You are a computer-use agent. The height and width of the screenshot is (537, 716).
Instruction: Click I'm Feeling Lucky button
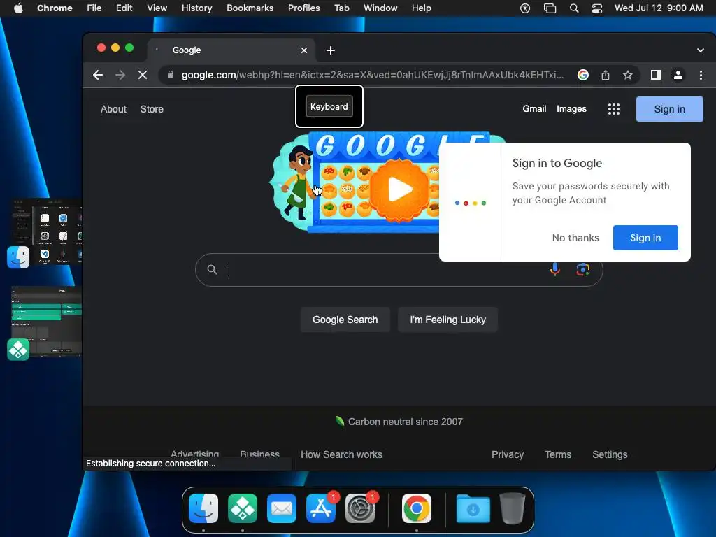point(447,320)
